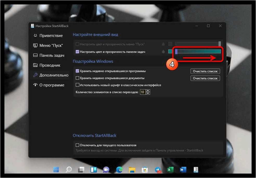This screenshot has height=178, width=256.
Task: Enable Настроить цвет и прозрачность меню "Пуск" checkbox
Action: [77, 44]
